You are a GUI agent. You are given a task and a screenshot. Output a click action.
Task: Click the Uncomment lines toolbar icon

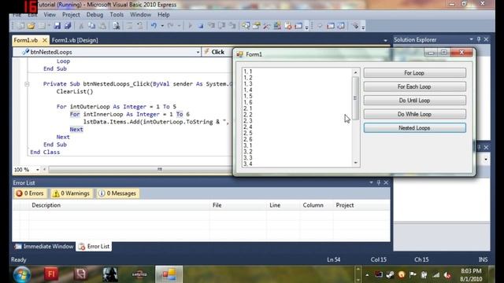pos(140,26)
